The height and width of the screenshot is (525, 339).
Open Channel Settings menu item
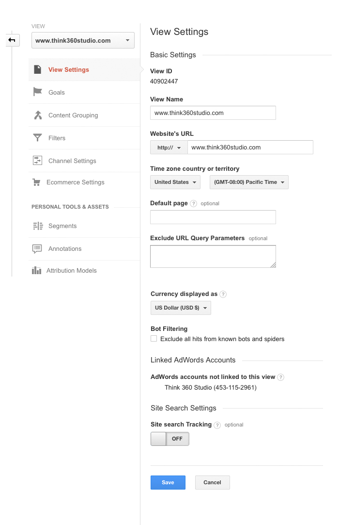pos(84,161)
